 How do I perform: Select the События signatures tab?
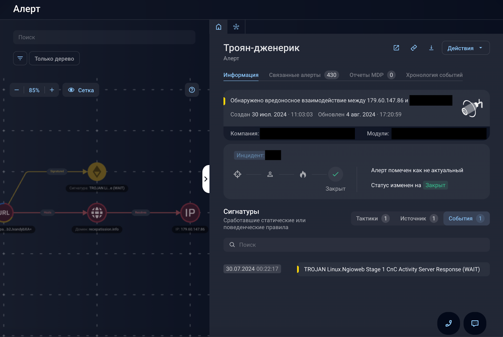coord(467,218)
